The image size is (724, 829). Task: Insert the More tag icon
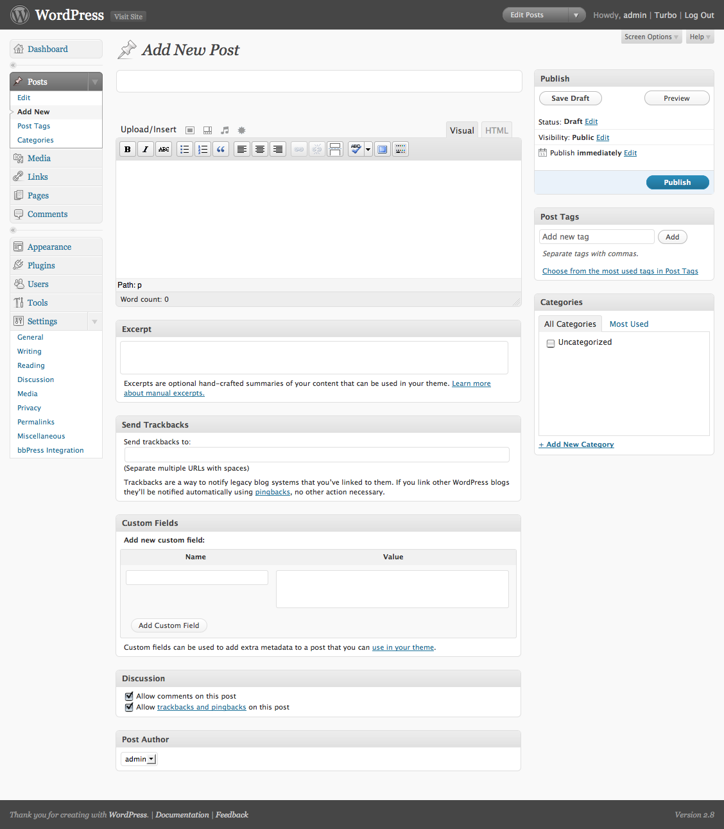click(x=335, y=150)
